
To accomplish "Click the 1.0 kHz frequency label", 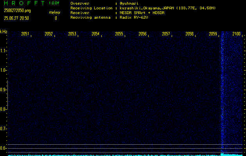I will [x=3, y=71].
